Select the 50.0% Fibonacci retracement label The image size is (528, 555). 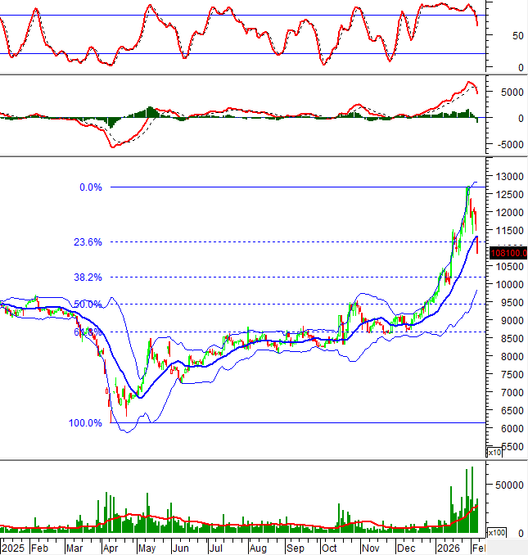tap(87, 305)
